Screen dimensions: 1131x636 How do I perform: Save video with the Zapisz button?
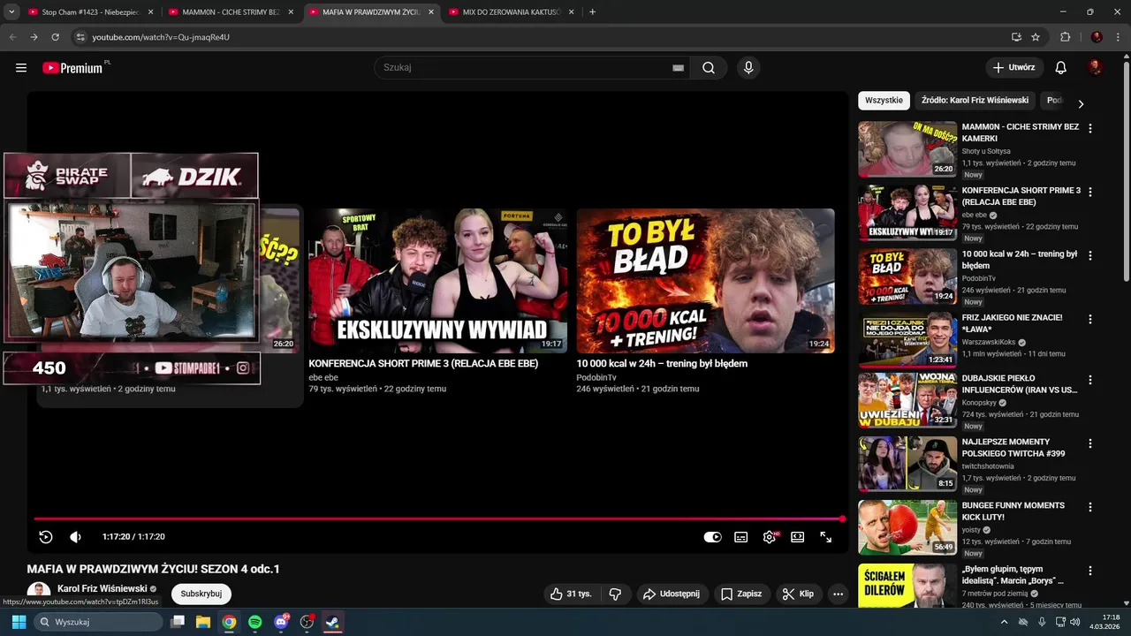click(x=740, y=594)
